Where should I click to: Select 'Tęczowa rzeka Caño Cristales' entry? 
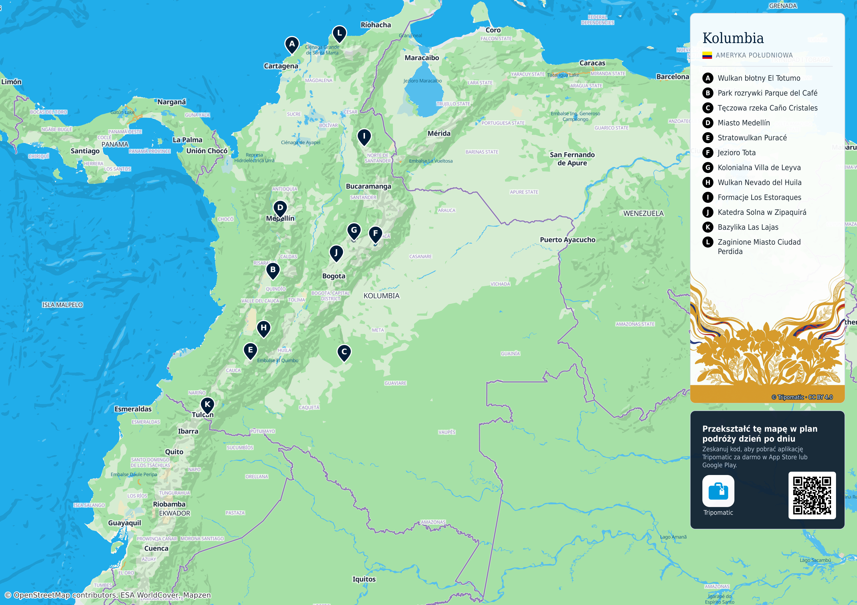point(768,108)
